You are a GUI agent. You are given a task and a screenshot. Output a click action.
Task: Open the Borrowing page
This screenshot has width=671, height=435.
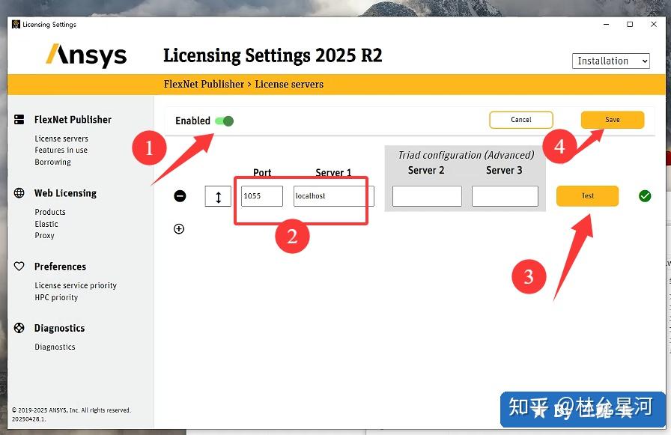[52, 161]
